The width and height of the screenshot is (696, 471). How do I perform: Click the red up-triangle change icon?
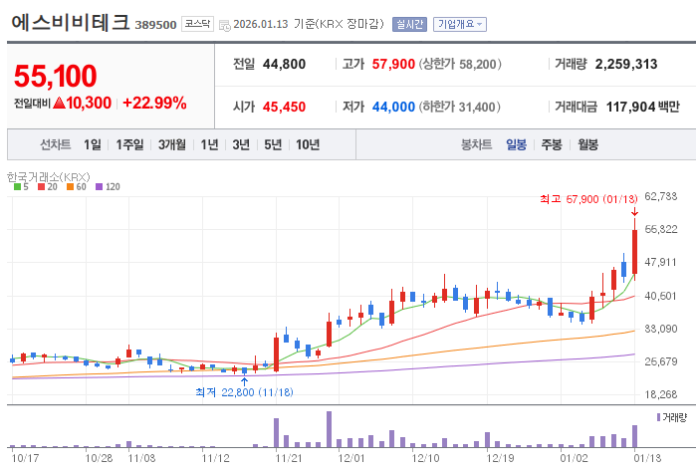click(59, 103)
